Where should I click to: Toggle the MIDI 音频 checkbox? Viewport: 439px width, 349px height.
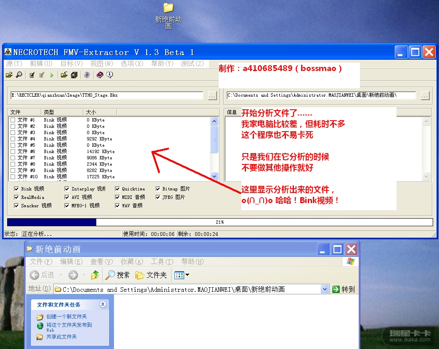[117, 197]
